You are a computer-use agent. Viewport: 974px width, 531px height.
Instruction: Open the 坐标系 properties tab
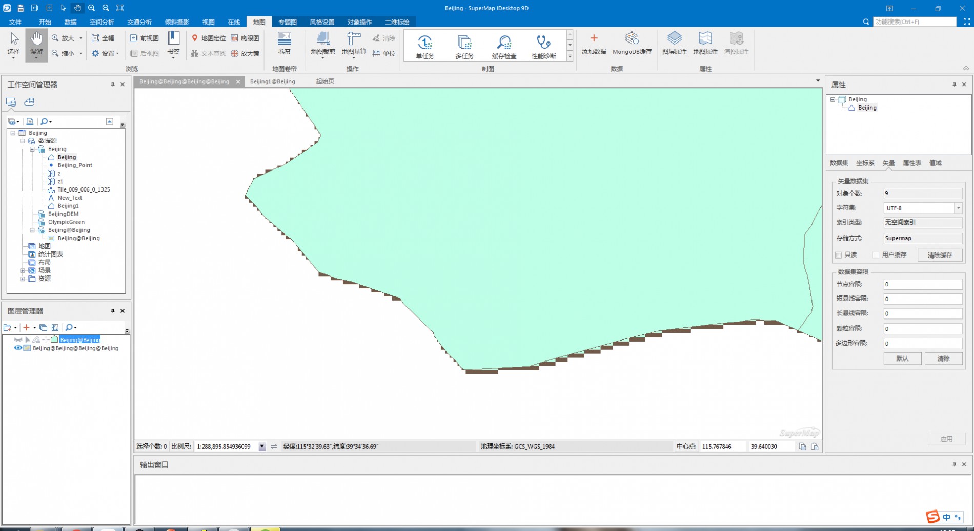[865, 163]
